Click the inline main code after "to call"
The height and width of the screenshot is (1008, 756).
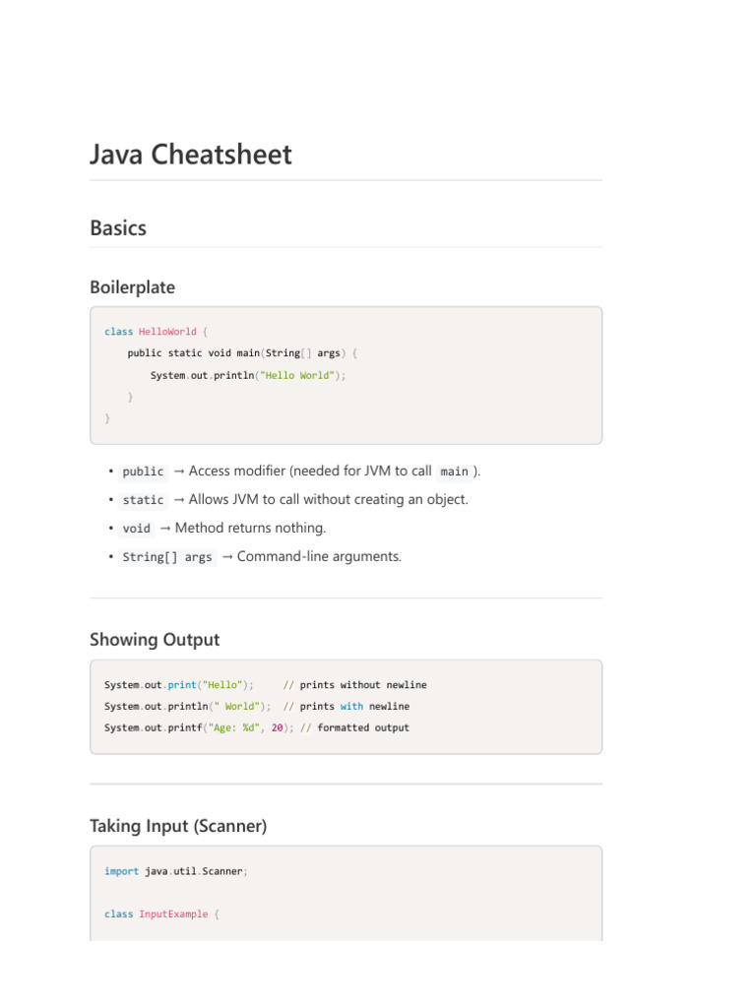pyautogui.click(x=454, y=472)
